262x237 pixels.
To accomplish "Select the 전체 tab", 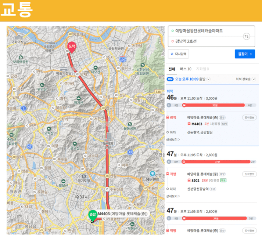I will [x=172, y=69].
